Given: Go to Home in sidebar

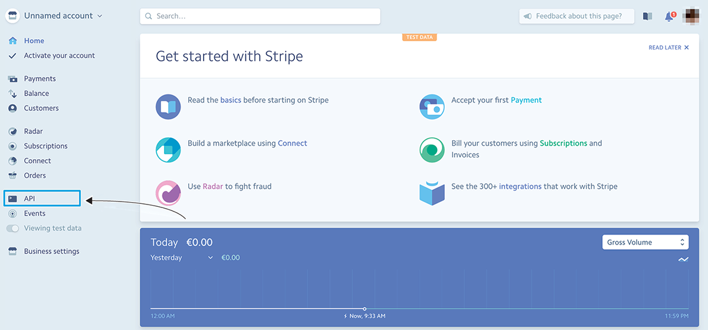Looking at the screenshot, I should (x=34, y=41).
